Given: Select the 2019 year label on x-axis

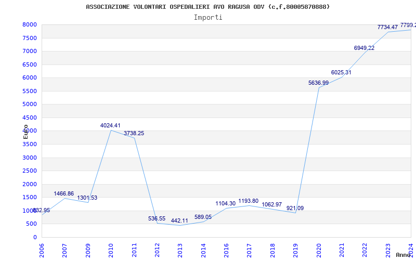Looking at the screenshot, I should [295, 251].
